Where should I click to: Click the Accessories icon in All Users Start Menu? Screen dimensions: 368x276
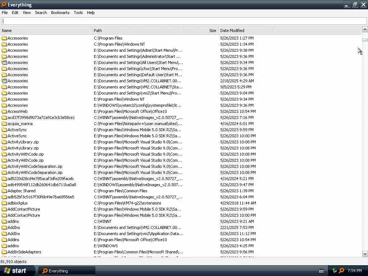[4, 63]
